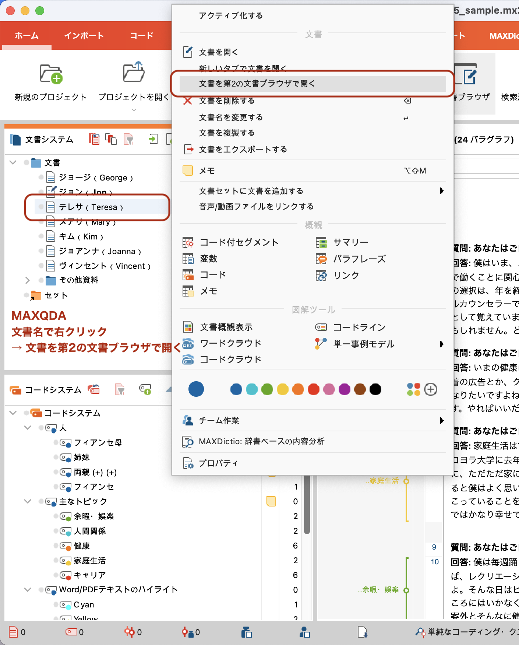
Task: Choose 文書を削除する in context menu
Action: [x=227, y=101]
